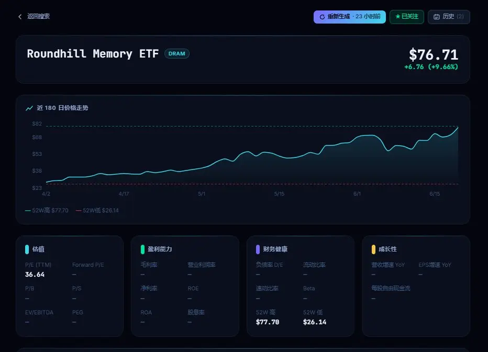The image size is (488, 352).
Task: Click the ROA metric label
Action: (x=146, y=312)
